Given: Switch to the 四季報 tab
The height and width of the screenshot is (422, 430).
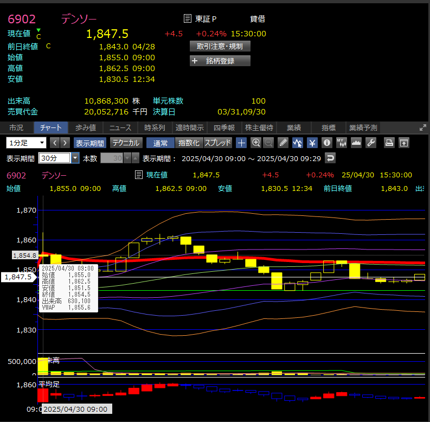Looking at the screenshot, I should coord(224,127).
